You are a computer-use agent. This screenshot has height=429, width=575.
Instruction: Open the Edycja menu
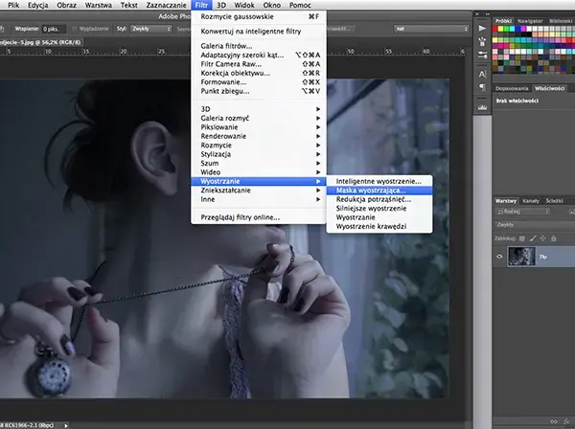click(x=37, y=5)
